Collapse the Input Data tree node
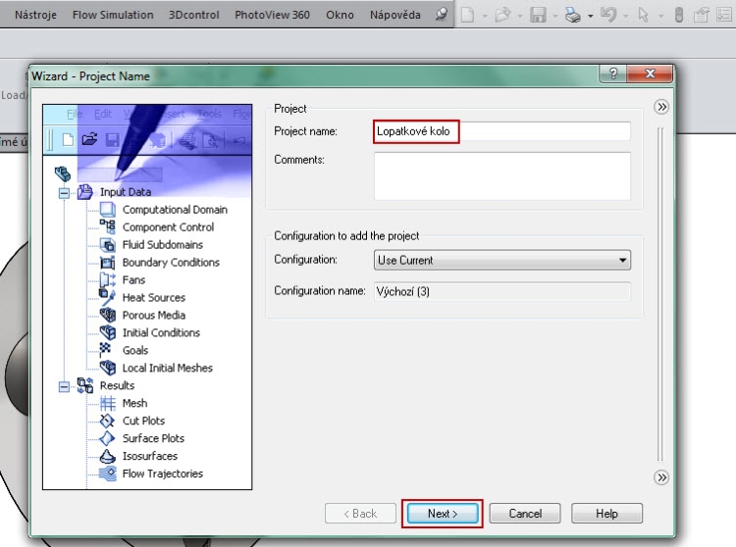Image resolution: width=736 pixels, height=547 pixels. click(x=65, y=193)
